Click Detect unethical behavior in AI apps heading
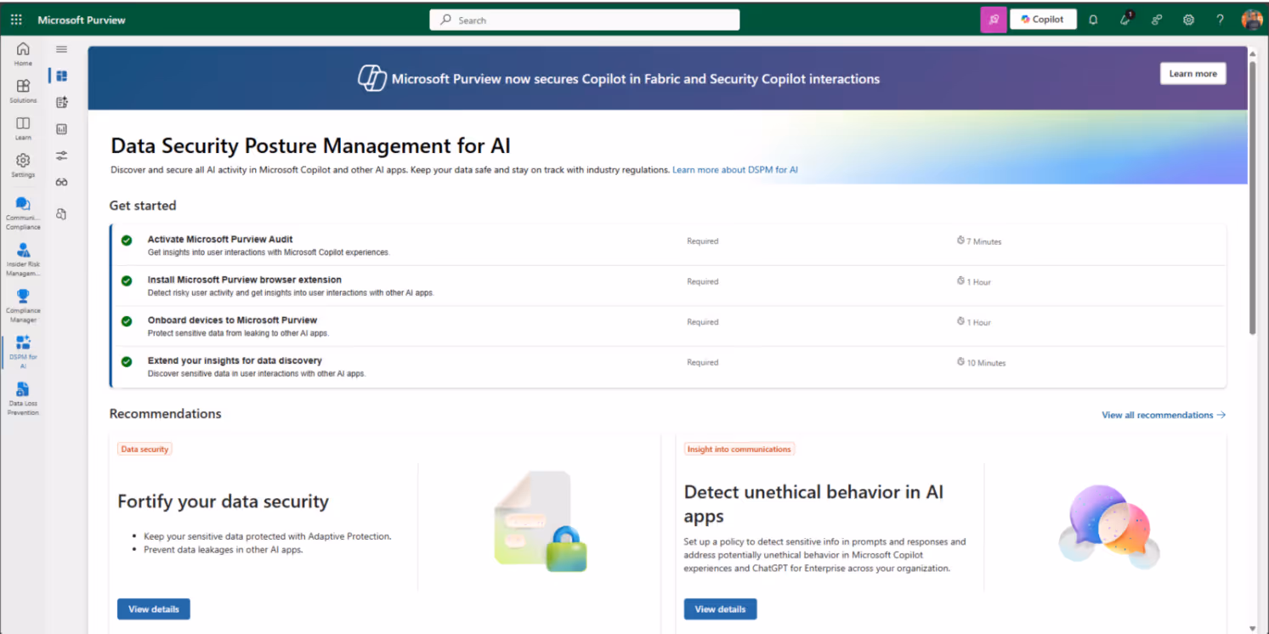 pos(813,504)
